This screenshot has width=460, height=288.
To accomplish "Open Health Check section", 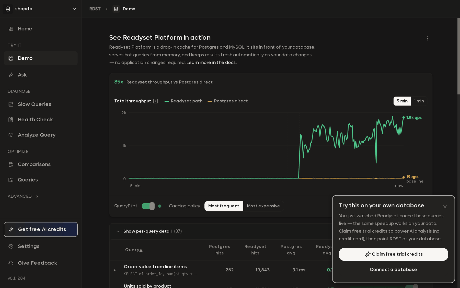I will [41, 120].
